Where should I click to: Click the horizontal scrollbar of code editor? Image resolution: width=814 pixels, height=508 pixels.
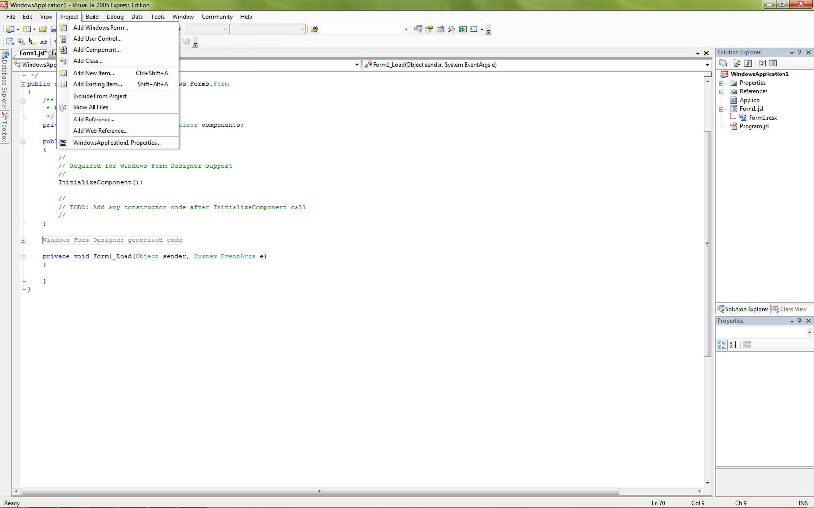tap(319, 491)
